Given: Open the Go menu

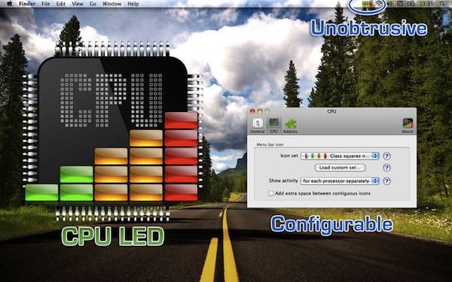Looking at the screenshot, I should coord(93,4).
